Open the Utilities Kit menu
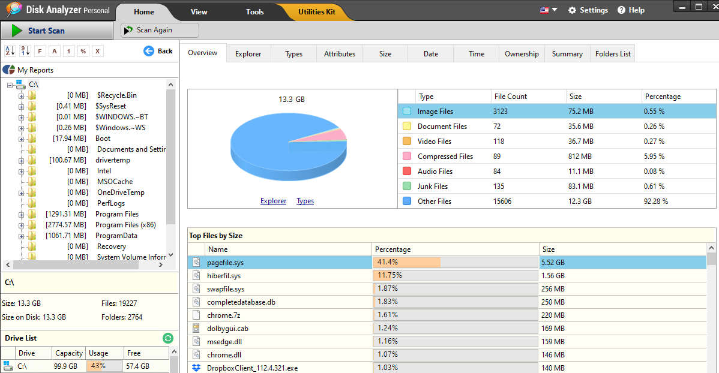 coord(317,11)
